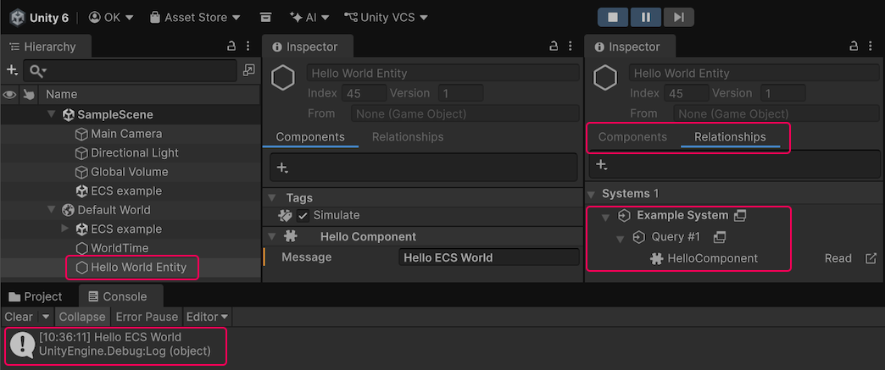
Task: Switch to Components tab in right Inspector
Action: point(632,136)
